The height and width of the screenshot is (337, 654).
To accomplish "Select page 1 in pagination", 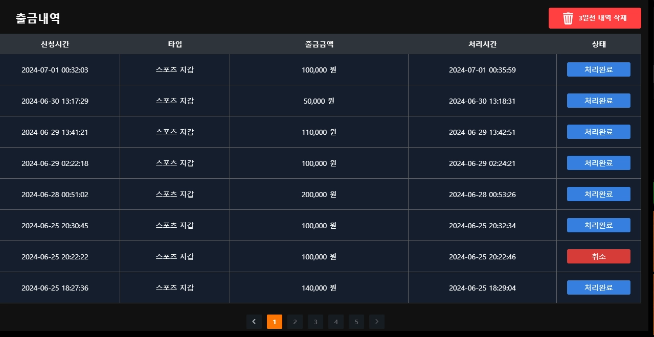I will click(x=275, y=322).
